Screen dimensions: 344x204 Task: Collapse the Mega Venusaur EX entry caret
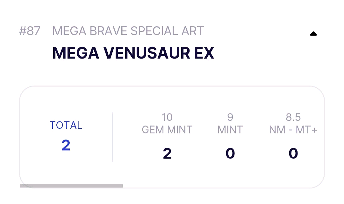click(x=313, y=34)
